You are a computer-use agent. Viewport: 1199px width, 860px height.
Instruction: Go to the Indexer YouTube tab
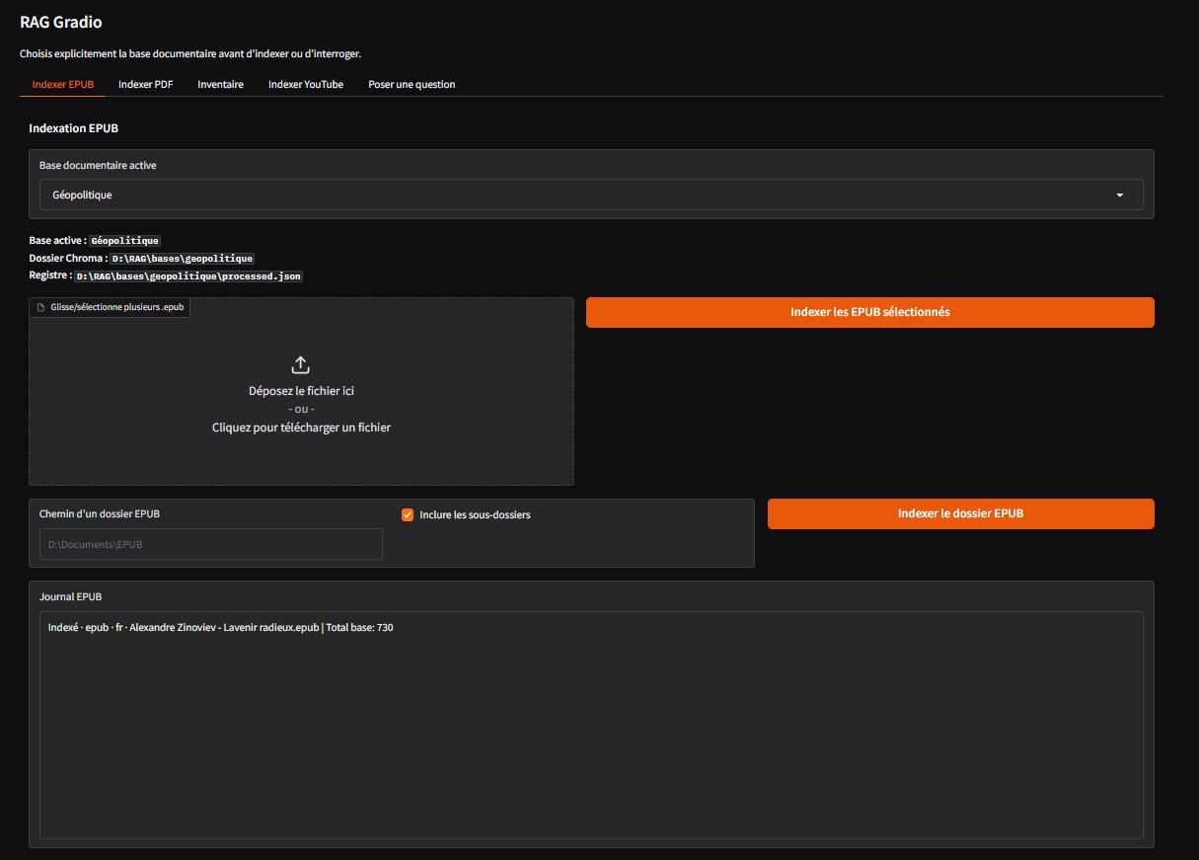tap(306, 85)
